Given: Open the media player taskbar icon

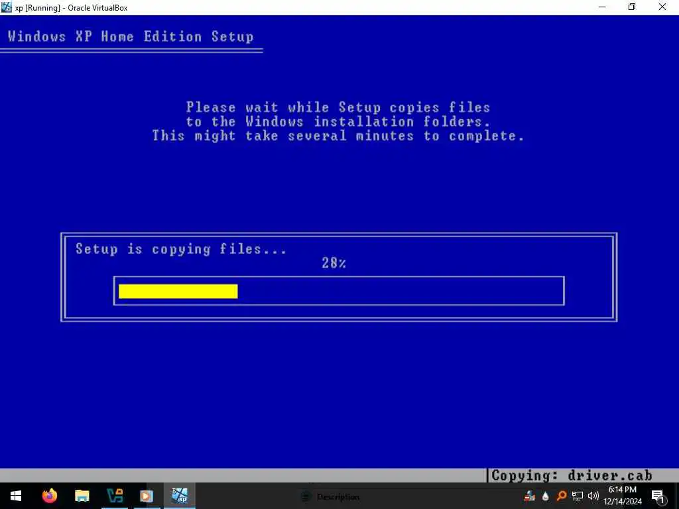Looking at the screenshot, I should coord(147,496).
